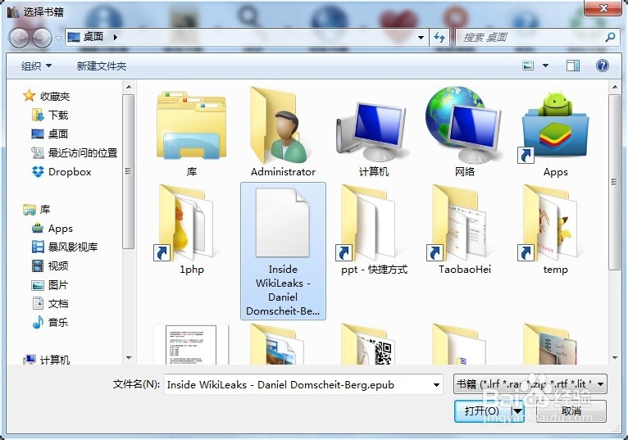Open 音乐 music library
Screen dimensions: 628x440
50,322
